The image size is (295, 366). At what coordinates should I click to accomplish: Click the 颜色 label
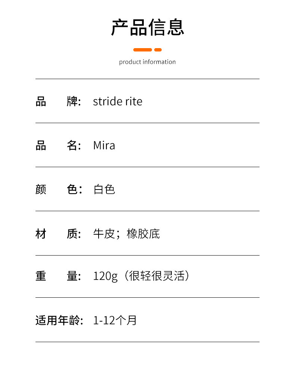tap(58, 190)
